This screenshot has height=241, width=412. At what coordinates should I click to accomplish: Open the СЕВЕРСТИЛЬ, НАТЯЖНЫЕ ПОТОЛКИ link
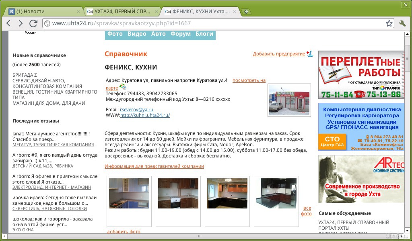pyautogui.click(x=49, y=208)
